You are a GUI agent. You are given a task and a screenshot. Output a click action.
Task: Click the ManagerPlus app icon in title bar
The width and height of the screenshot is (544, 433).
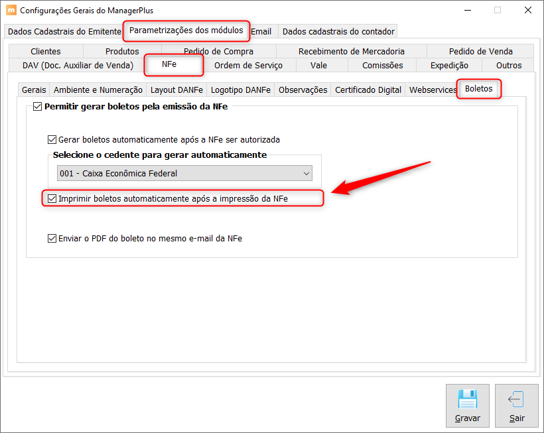[x=11, y=10]
